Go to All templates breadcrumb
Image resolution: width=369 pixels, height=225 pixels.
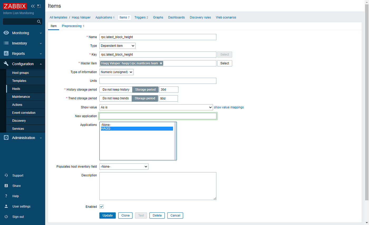[x=59, y=17]
